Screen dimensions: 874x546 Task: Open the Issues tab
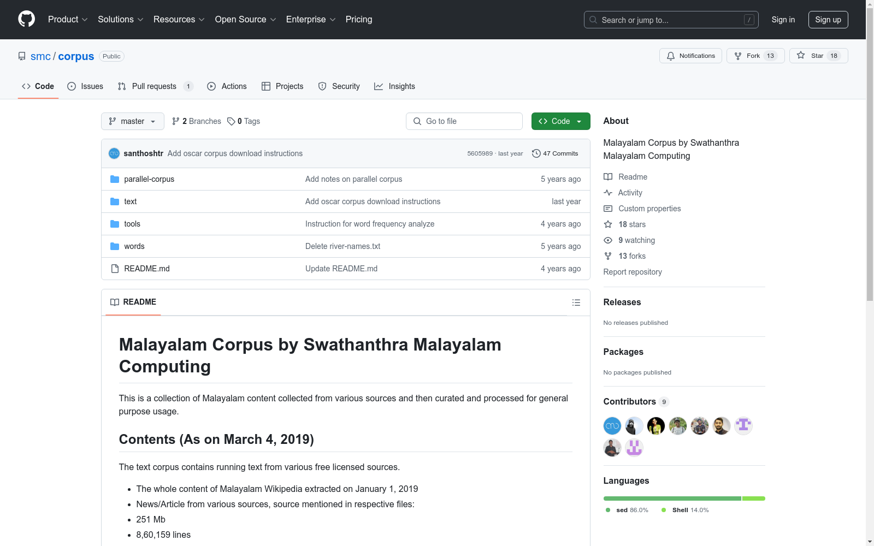pyautogui.click(x=85, y=86)
